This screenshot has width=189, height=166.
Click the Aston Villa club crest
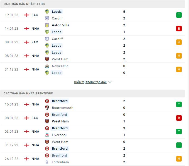[47, 25]
